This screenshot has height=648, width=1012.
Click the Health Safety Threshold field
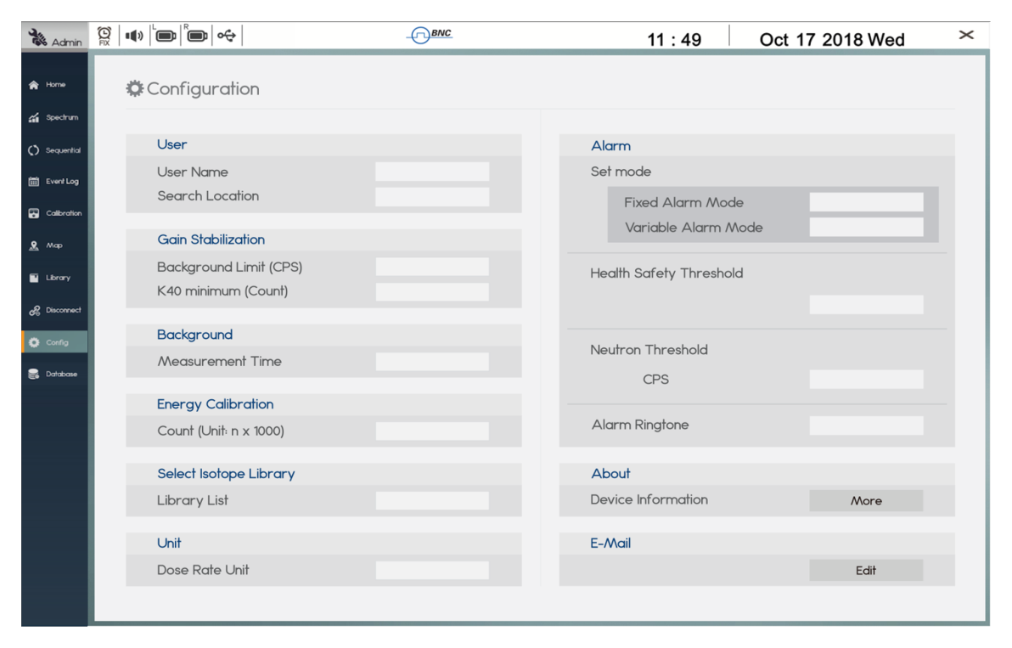coord(865,305)
